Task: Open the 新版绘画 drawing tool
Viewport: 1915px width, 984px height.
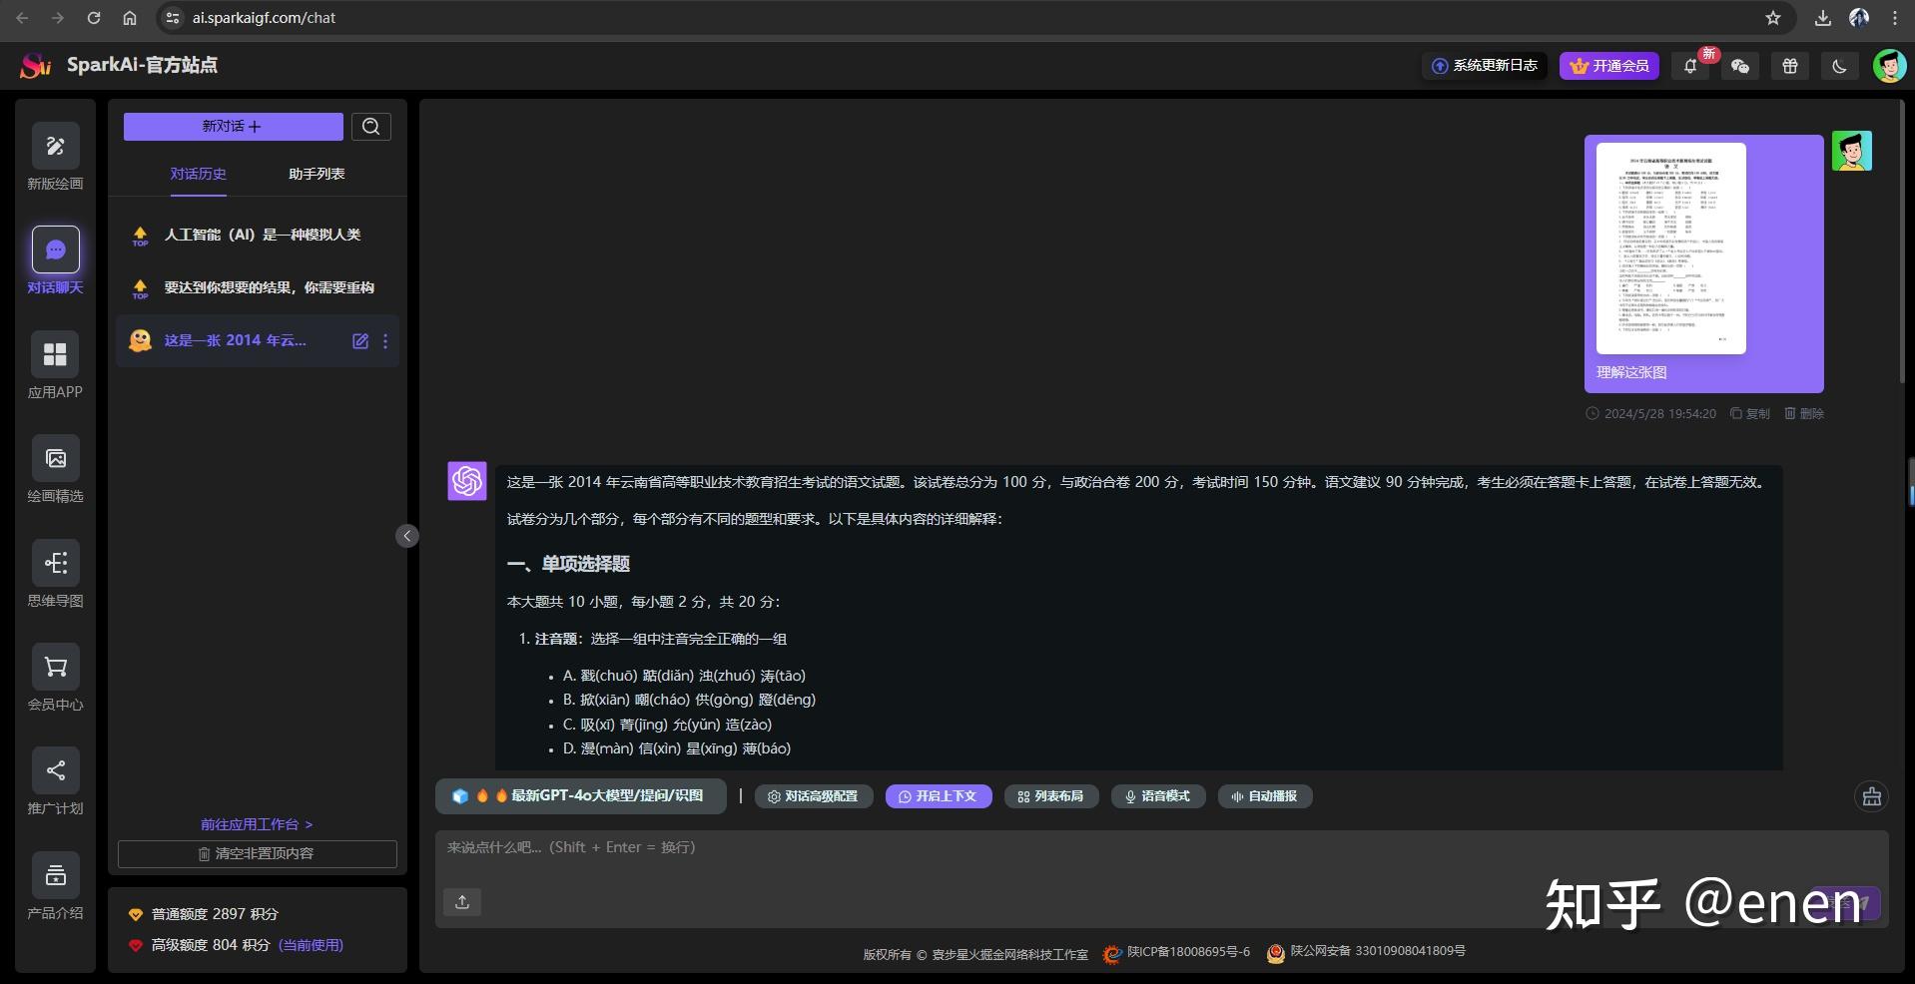Action: point(55,147)
